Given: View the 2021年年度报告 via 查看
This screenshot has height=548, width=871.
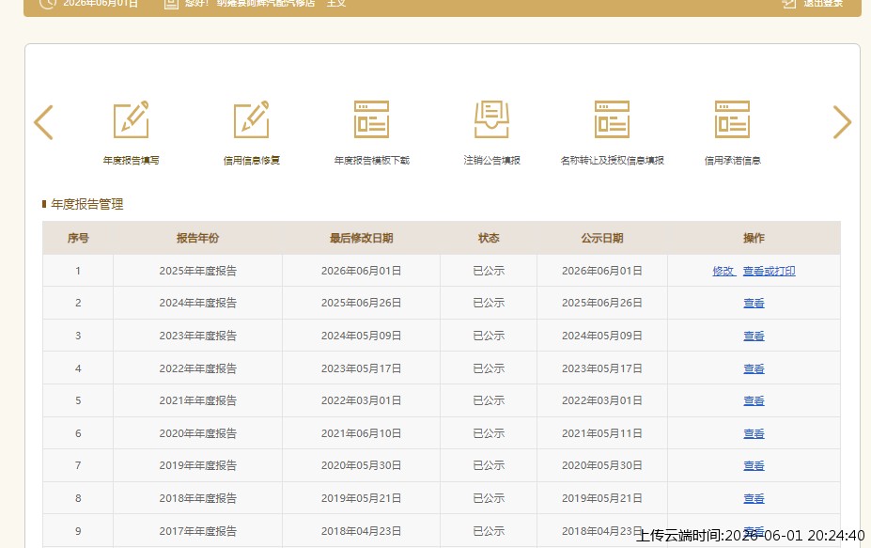Looking at the screenshot, I should click(x=754, y=400).
